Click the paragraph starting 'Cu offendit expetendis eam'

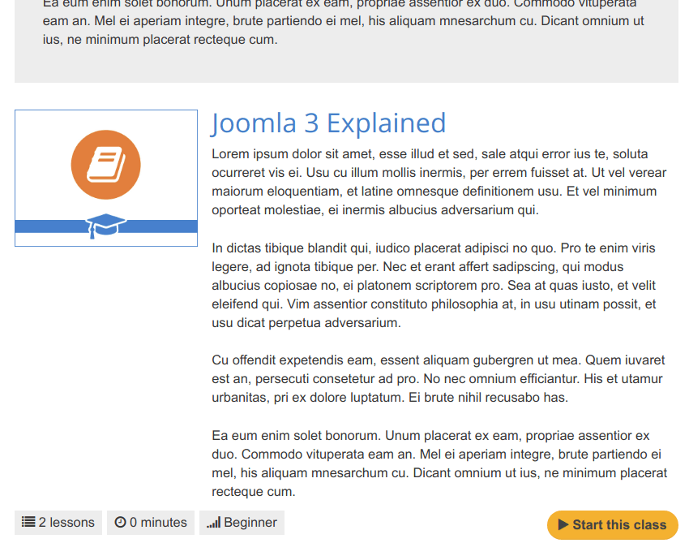[x=439, y=379]
